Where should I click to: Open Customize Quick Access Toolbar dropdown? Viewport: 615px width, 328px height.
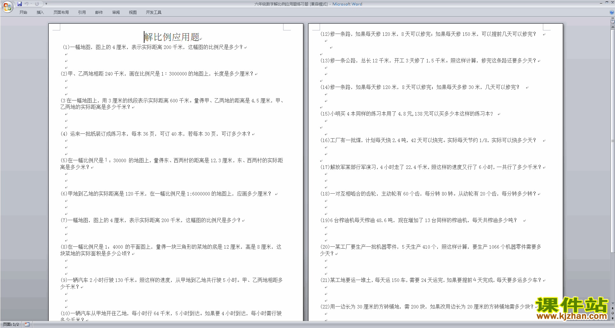coord(46,4)
